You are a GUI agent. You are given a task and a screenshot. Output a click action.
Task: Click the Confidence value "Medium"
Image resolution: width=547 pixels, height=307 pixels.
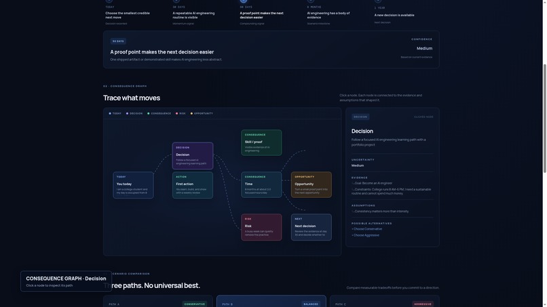(424, 48)
